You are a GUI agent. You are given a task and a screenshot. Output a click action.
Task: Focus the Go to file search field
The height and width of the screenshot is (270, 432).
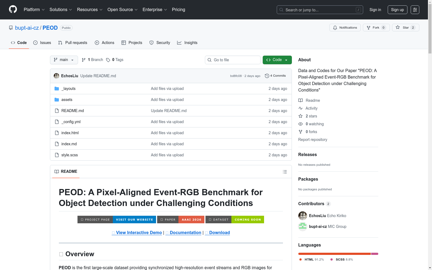click(233, 60)
